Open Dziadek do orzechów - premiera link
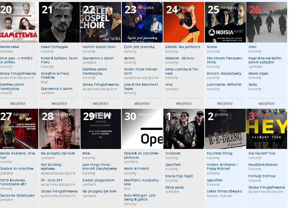The width and height of the screenshot is (292, 208). 142,155
